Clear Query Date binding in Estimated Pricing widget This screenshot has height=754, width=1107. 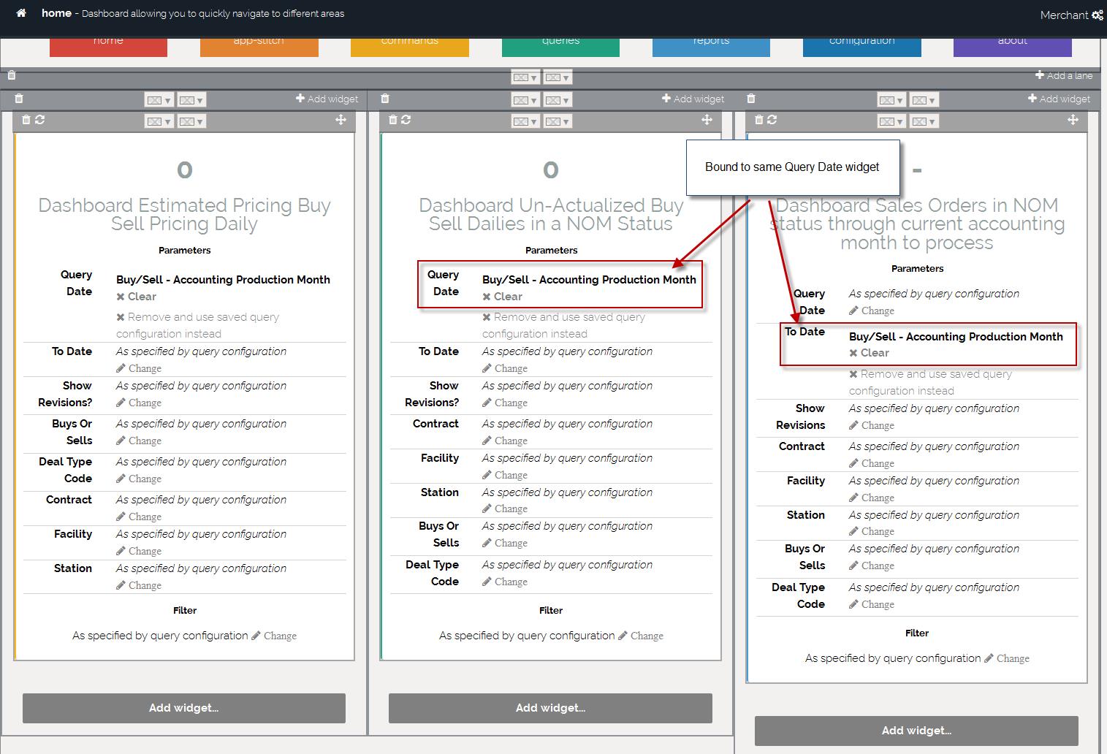(137, 297)
